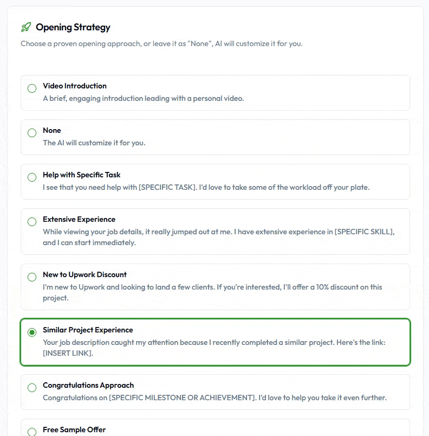Click the "Similar Project Experience" option title
Viewport: 429px width, 436px height.
click(x=88, y=330)
